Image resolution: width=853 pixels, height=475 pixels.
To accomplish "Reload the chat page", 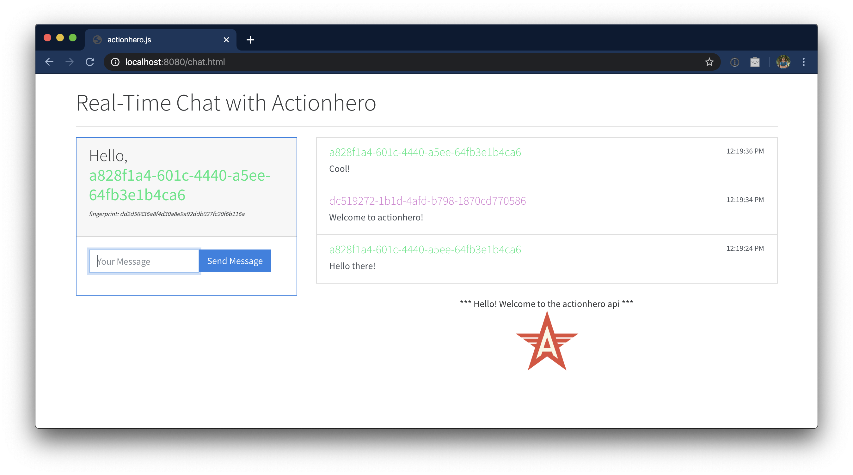I will pyautogui.click(x=90, y=62).
